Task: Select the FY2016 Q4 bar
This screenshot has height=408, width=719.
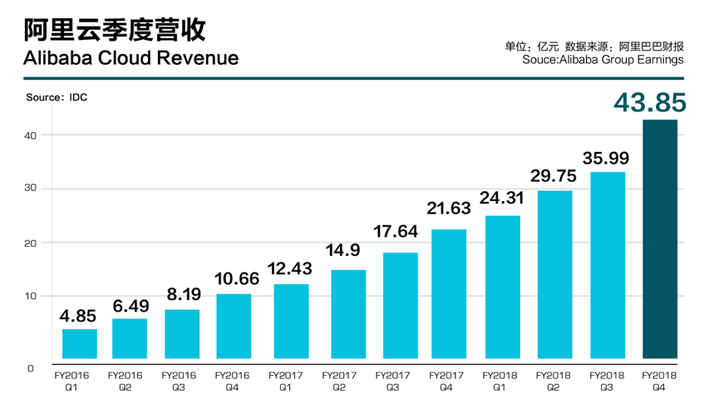Action: [234, 327]
